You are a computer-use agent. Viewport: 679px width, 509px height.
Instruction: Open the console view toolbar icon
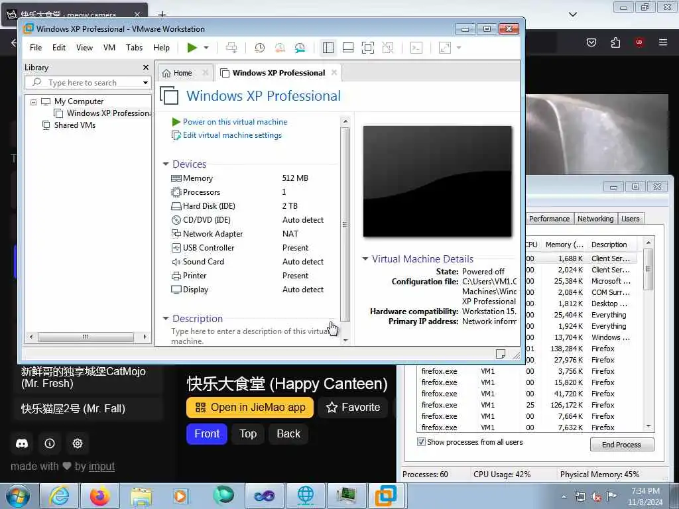click(x=416, y=48)
